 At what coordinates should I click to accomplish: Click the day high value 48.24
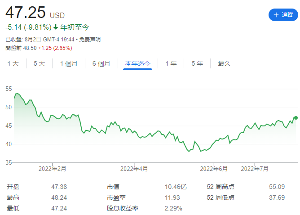coord(59,197)
